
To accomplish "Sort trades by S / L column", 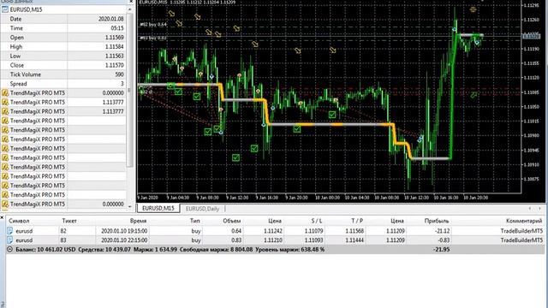I will click(317, 221).
